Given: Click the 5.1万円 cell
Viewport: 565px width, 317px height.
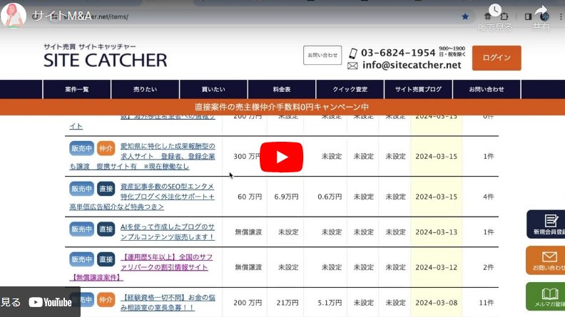Looking at the screenshot, I should coord(330,303).
